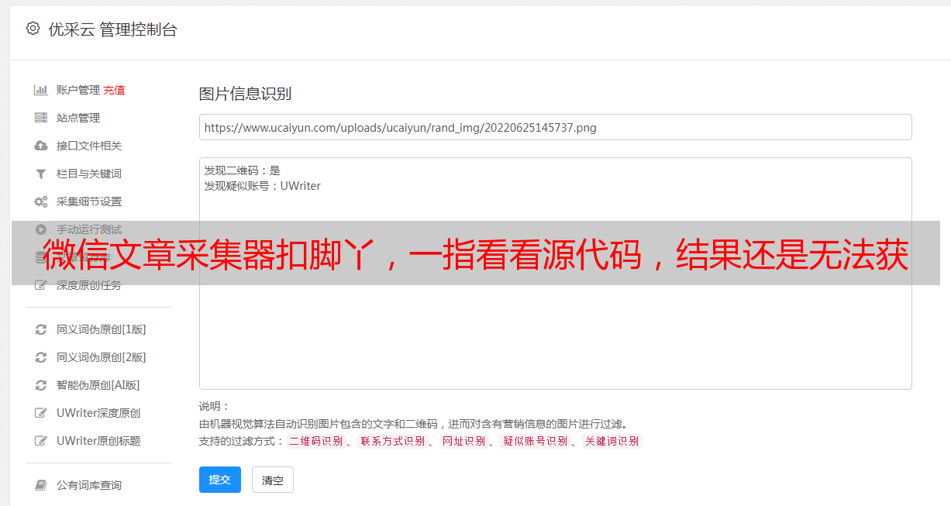Click the 发现疑似账号：UWriter result line
The width and height of the screenshot is (951, 506).
[263, 186]
